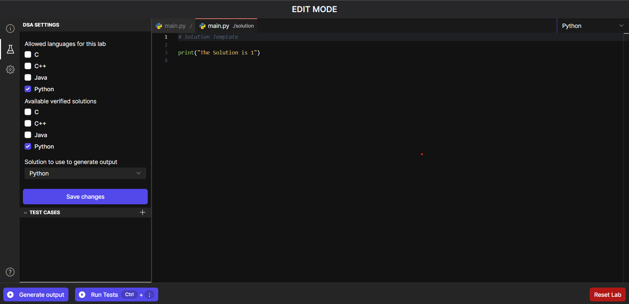
Task: Click the play icon on Run Tests
Action: pyautogui.click(x=82, y=294)
